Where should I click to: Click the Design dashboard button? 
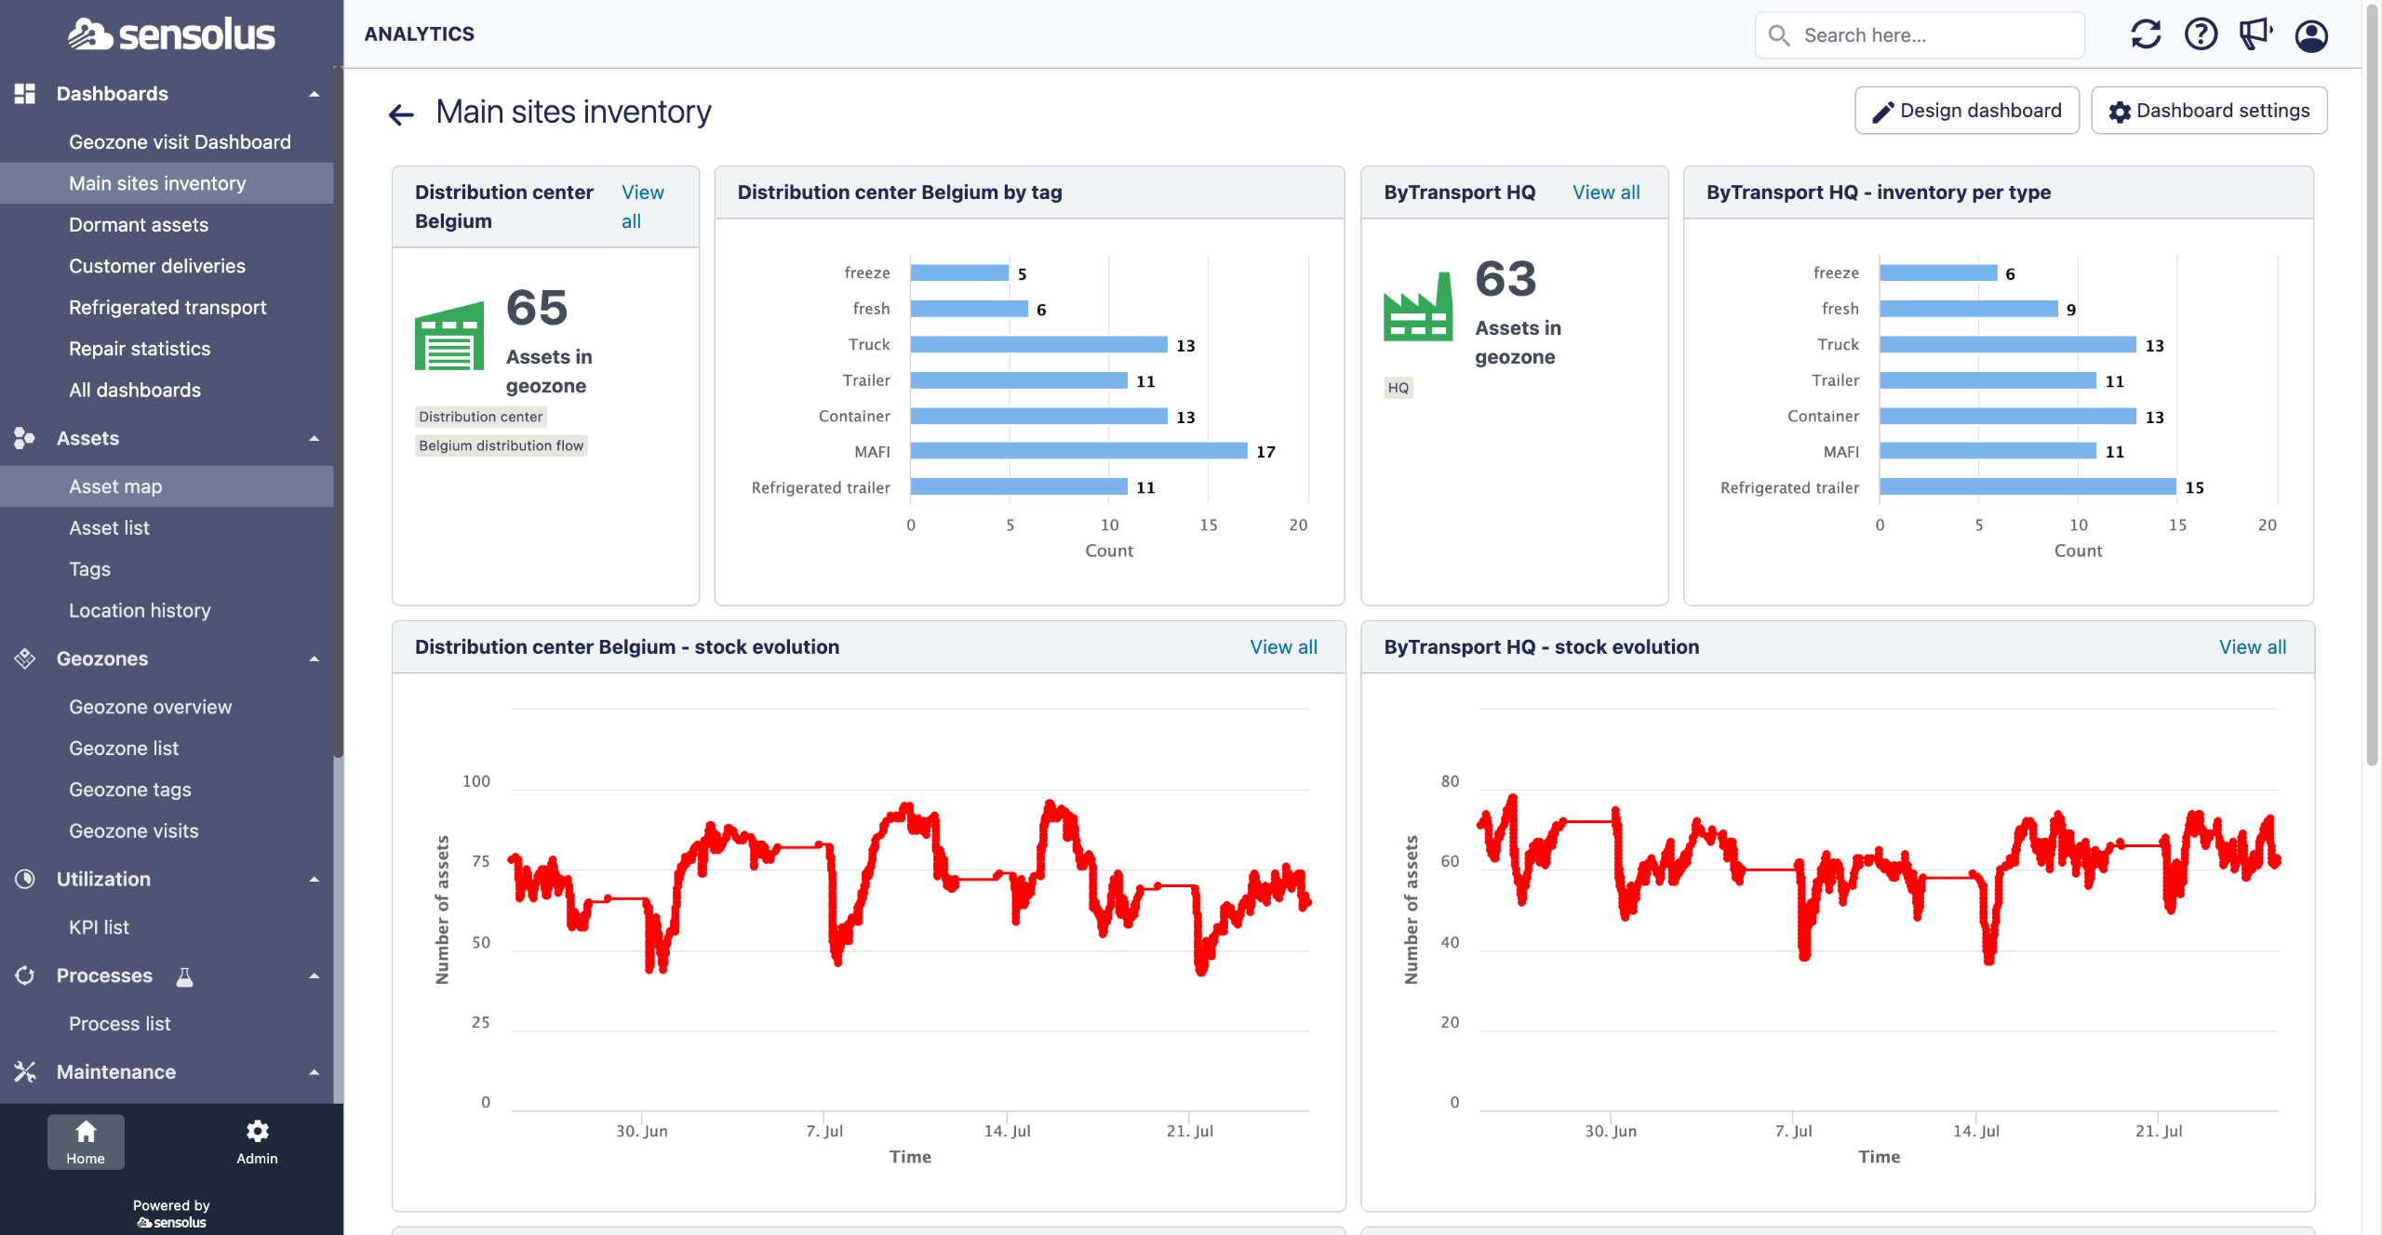[1967, 111]
